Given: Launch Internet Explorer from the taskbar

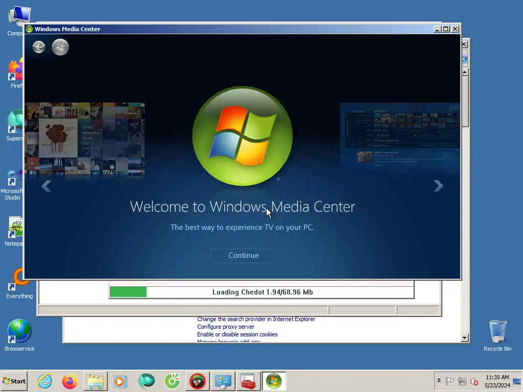Looking at the screenshot, I should click(x=45, y=381).
